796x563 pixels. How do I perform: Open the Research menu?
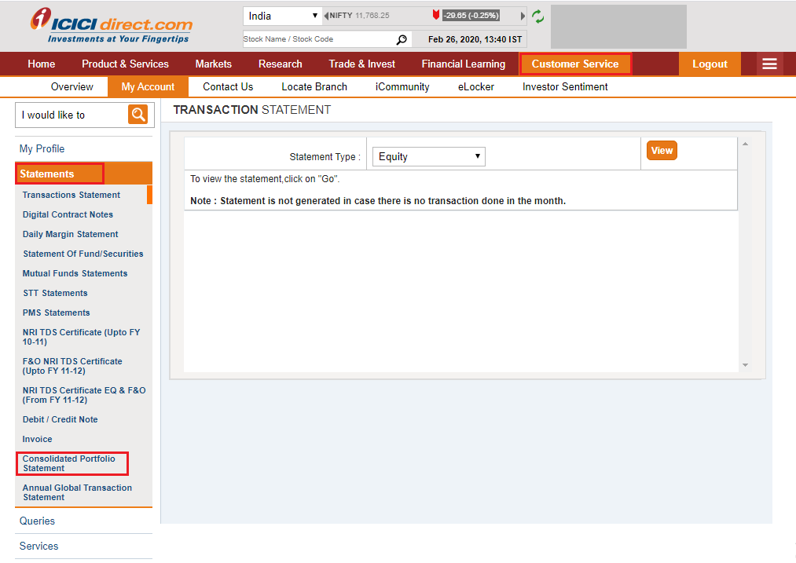coord(281,64)
